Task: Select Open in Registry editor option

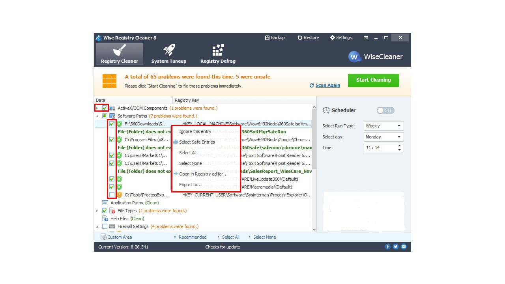Action: click(204, 174)
